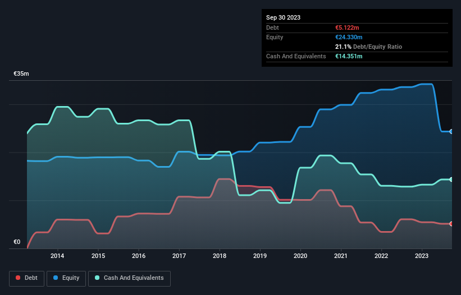The width and height of the screenshot is (461, 295).
Task: Click the 2014 x-axis label
Action: (x=57, y=256)
